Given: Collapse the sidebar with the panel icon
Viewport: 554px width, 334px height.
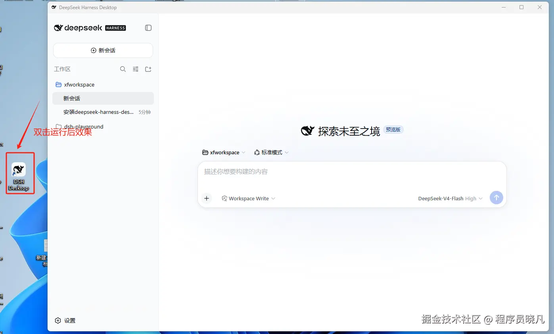Looking at the screenshot, I should click(x=148, y=28).
